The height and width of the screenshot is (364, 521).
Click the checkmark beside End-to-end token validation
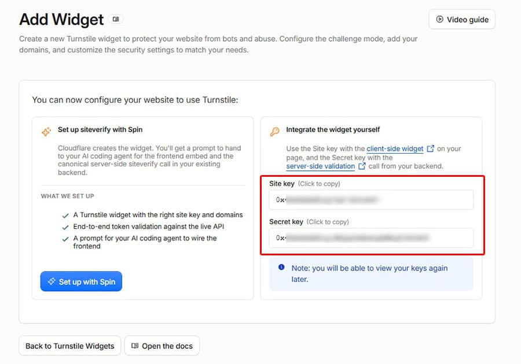pos(65,227)
